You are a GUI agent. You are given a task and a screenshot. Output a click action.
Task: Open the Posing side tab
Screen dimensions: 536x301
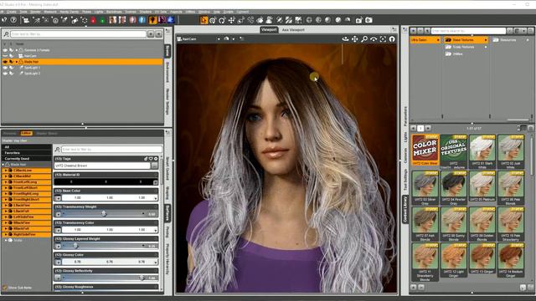tap(167, 232)
